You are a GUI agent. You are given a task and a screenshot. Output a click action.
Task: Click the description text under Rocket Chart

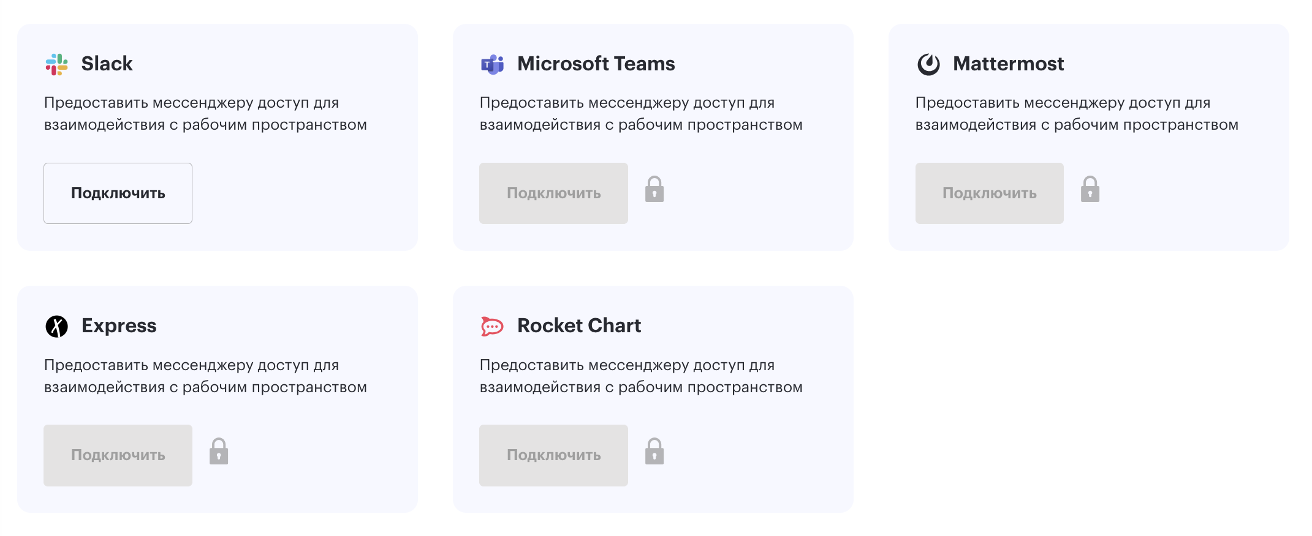coord(641,376)
